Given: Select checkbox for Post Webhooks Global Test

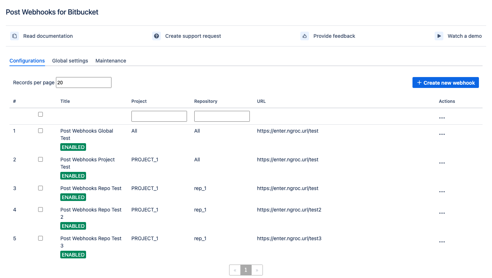Looking at the screenshot, I should pos(40,131).
